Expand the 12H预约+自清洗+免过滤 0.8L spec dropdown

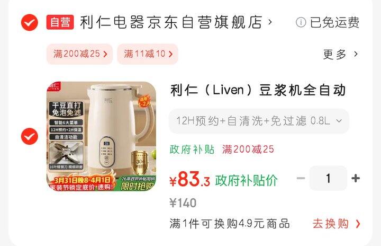[x=259, y=121]
